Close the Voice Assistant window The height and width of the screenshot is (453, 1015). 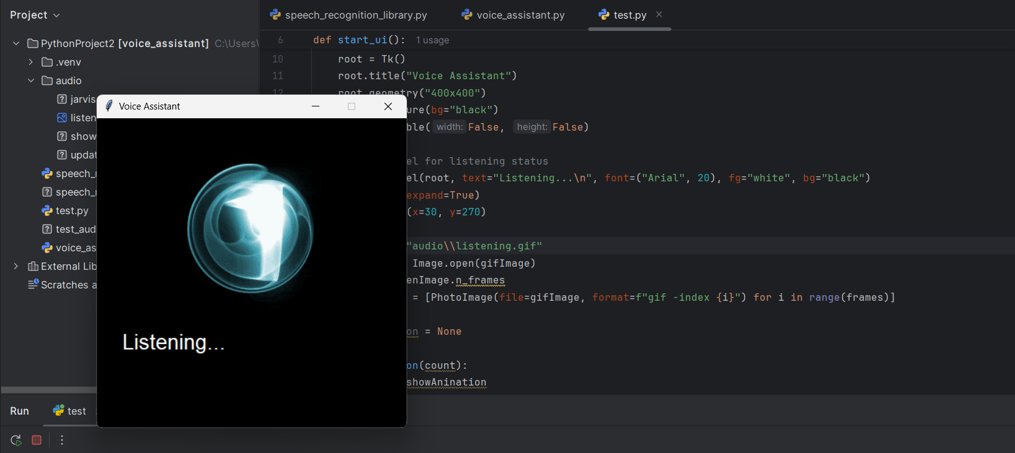point(388,106)
